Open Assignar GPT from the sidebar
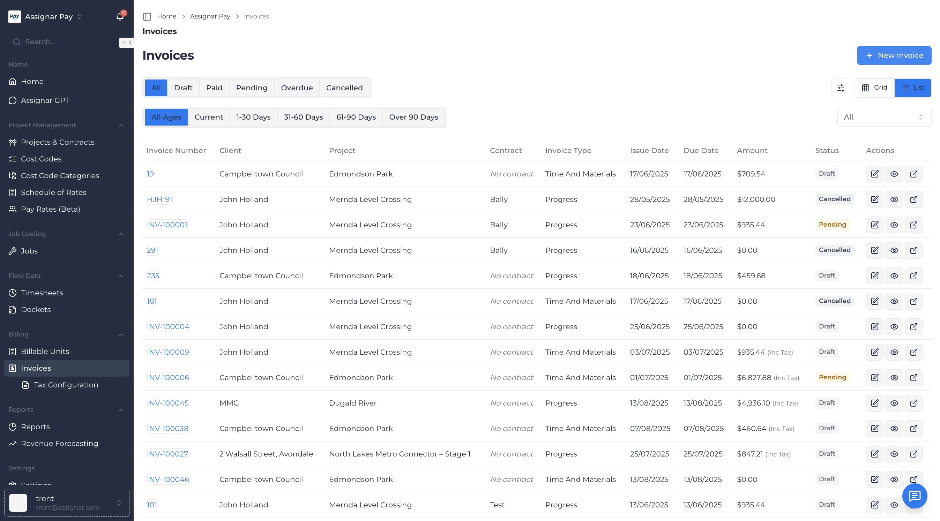 tap(45, 100)
